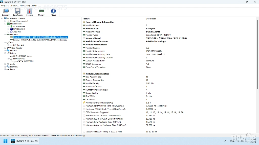This screenshot has height=145, width=259.
Task: Select SMBIOS DMI in the tree
Action: (19, 29)
